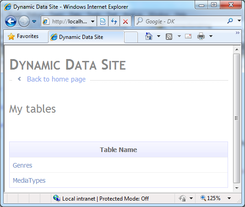This screenshot has height=207, width=245.
Task: Click the search magnifier icon
Action: click(x=230, y=21)
